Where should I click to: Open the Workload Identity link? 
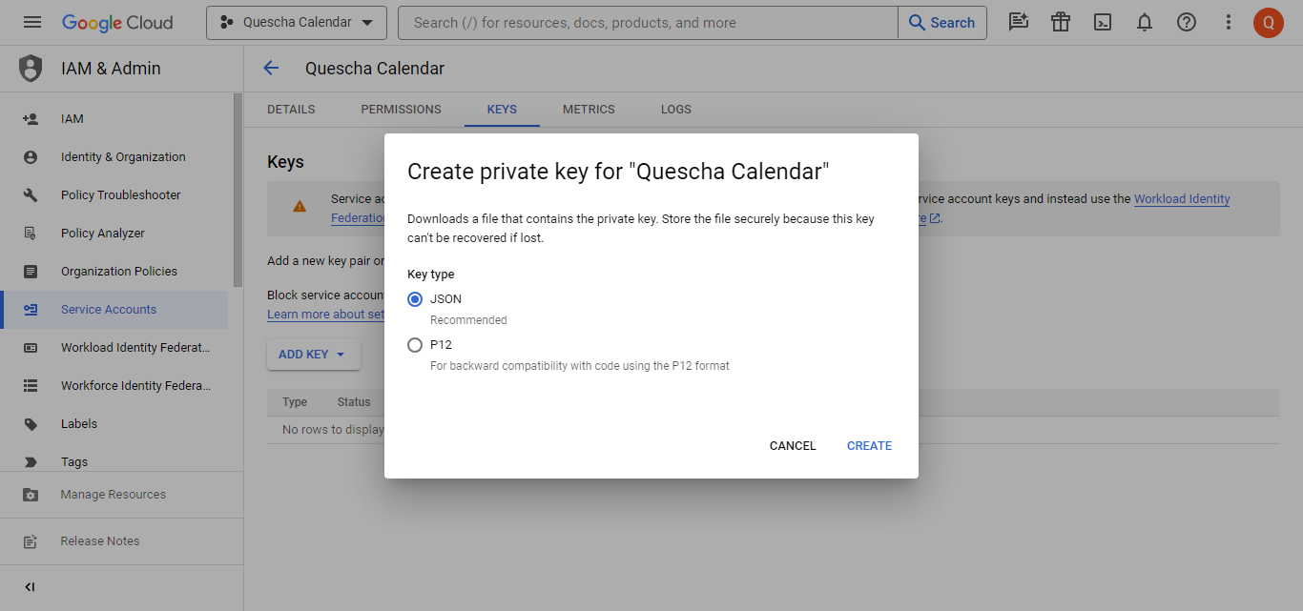tap(1181, 199)
